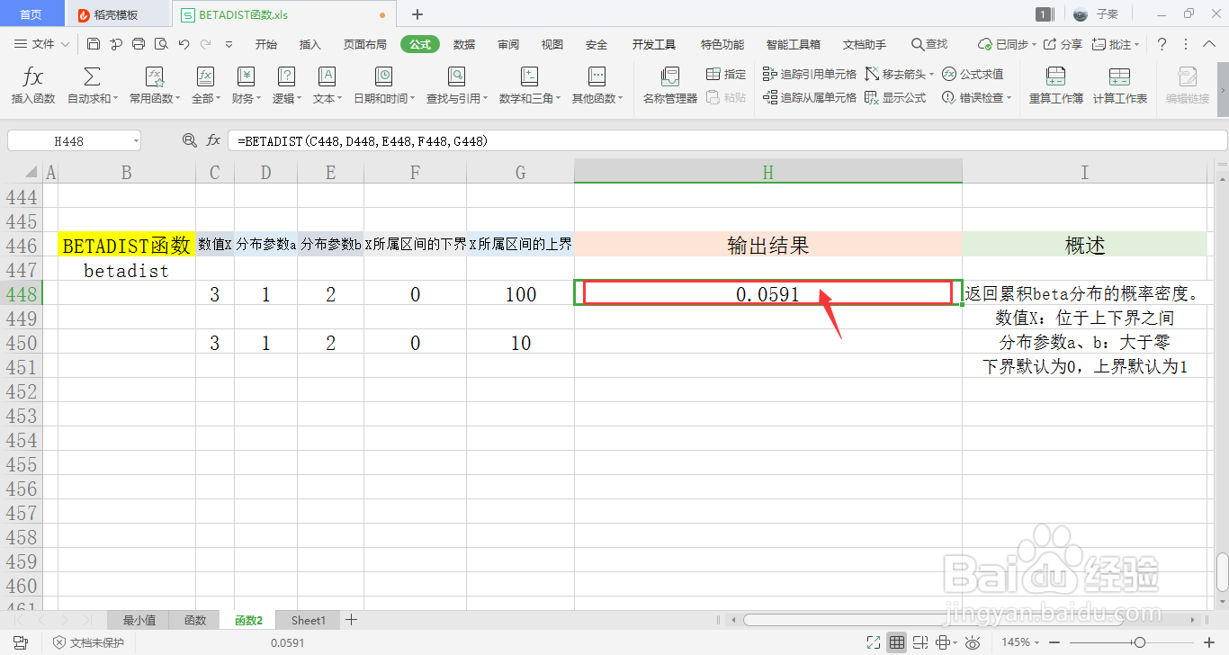Switch to the 视图 View ribbon tab
This screenshot has width=1229, height=655.
552,44
